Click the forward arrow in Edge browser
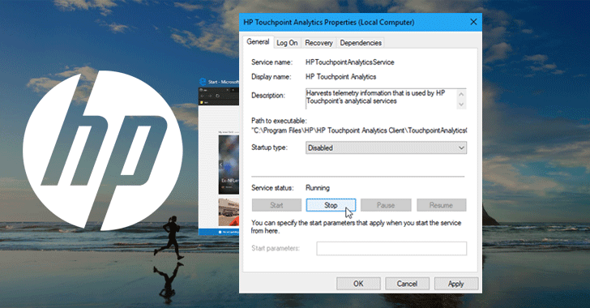Screen dimensions: 590x308 (x=210, y=96)
